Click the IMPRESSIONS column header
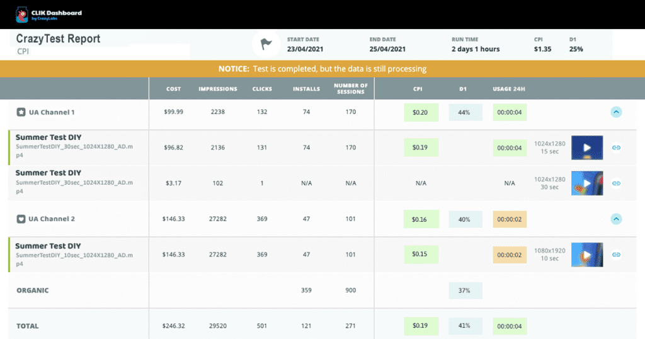 click(218, 89)
